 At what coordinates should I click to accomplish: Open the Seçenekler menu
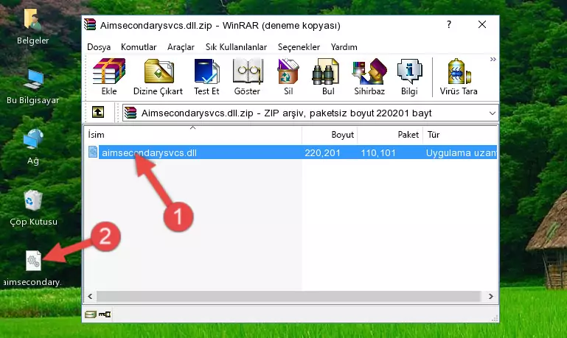point(299,47)
